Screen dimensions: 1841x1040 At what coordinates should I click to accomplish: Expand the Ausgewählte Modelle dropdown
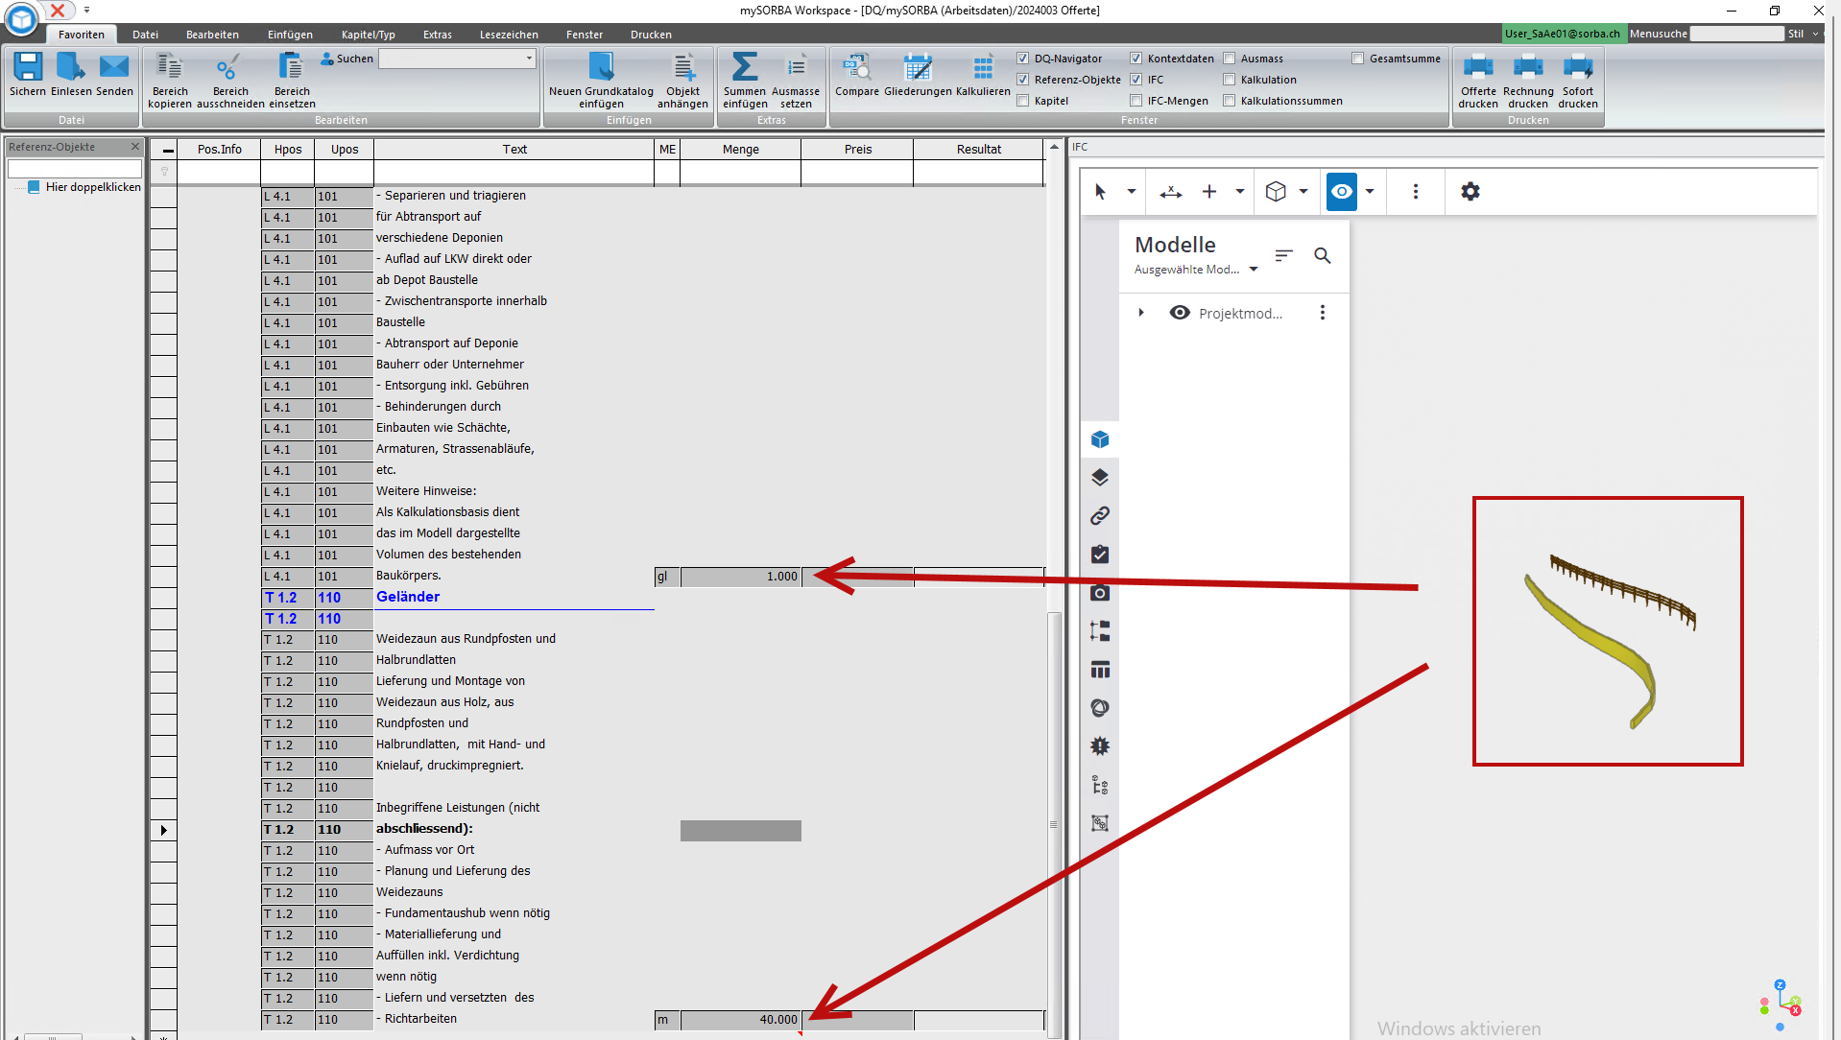pos(1254,270)
